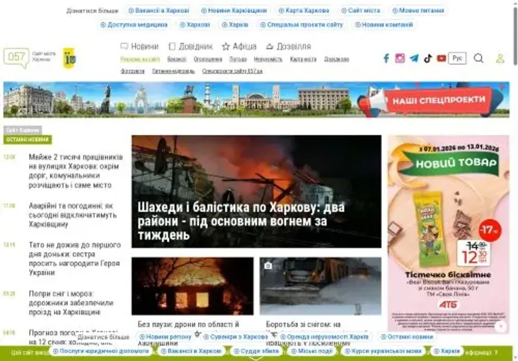Expand the cookie bar chevron at bottom
The width and height of the screenshot is (518, 361).
click(256, 358)
